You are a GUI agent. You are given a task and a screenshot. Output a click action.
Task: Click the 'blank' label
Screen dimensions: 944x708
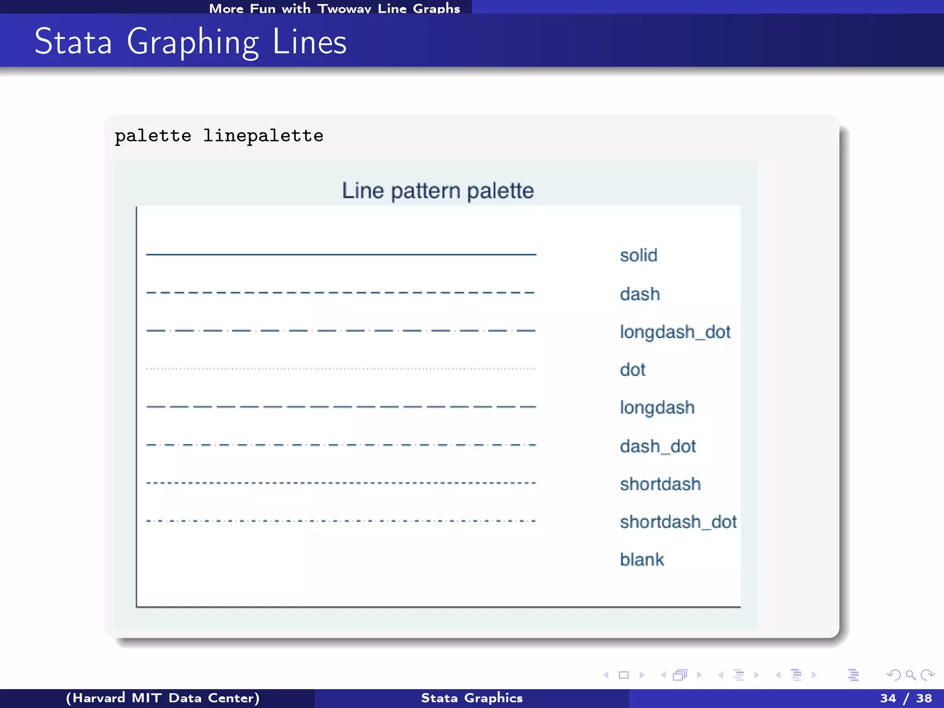(x=642, y=560)
